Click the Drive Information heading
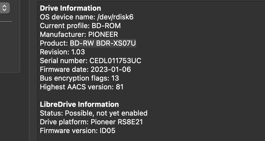This screenshot has width=265, height=141. [x=70, y=8]
